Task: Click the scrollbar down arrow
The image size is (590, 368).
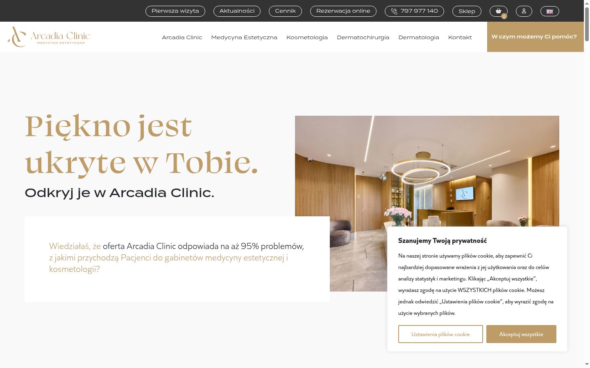Action: (587, 364)
